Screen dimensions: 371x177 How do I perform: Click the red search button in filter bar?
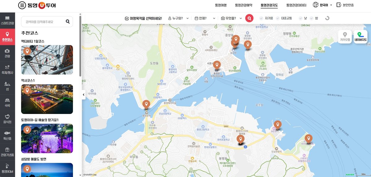249,18
